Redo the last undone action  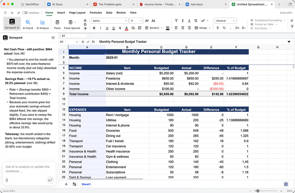(18, 13)
